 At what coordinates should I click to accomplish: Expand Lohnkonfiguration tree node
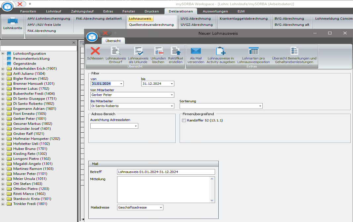(x=3, y=54)
